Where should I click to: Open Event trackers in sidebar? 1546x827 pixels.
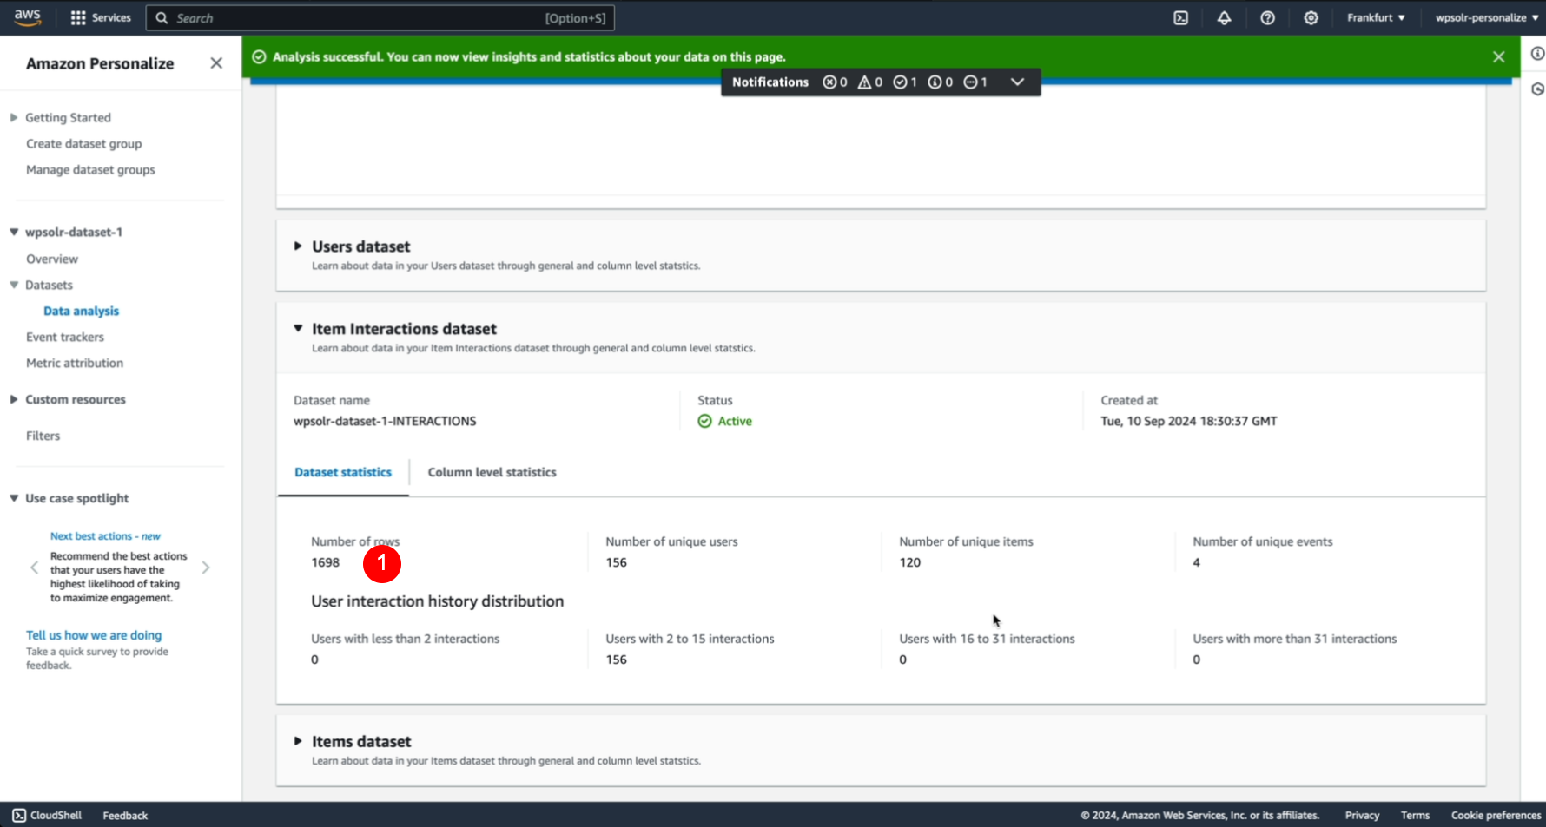click(65, 337)
